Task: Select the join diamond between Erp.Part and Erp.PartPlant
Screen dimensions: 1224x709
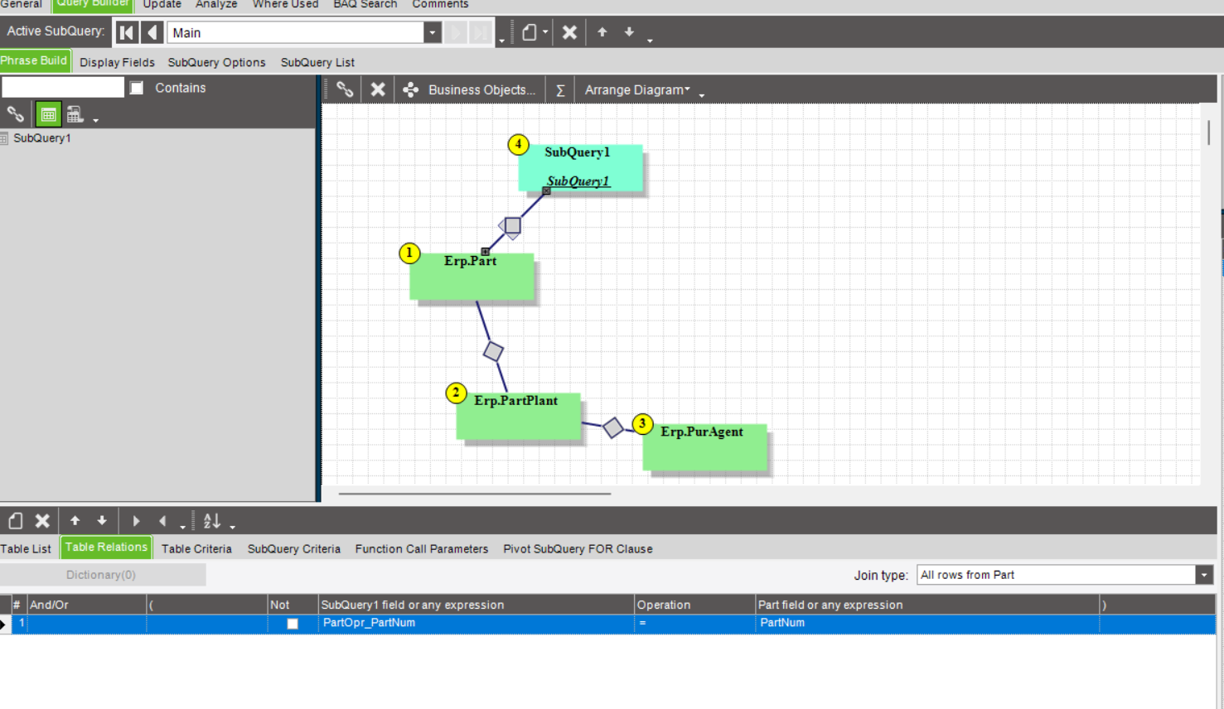Action: point(493,351)
